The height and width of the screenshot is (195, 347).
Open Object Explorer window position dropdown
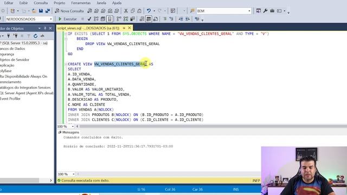click(40, 28)
